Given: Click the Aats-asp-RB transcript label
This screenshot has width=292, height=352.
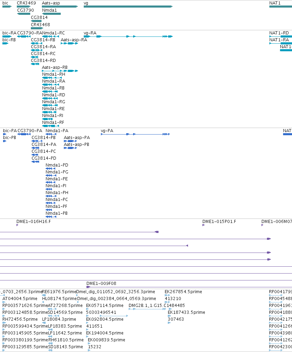Looking at the screenshot, I should [55, 67].
